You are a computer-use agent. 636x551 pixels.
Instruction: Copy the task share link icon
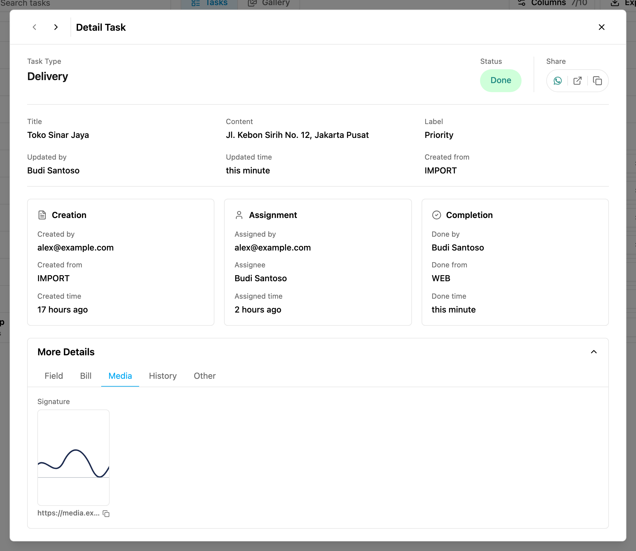[597, 81]
